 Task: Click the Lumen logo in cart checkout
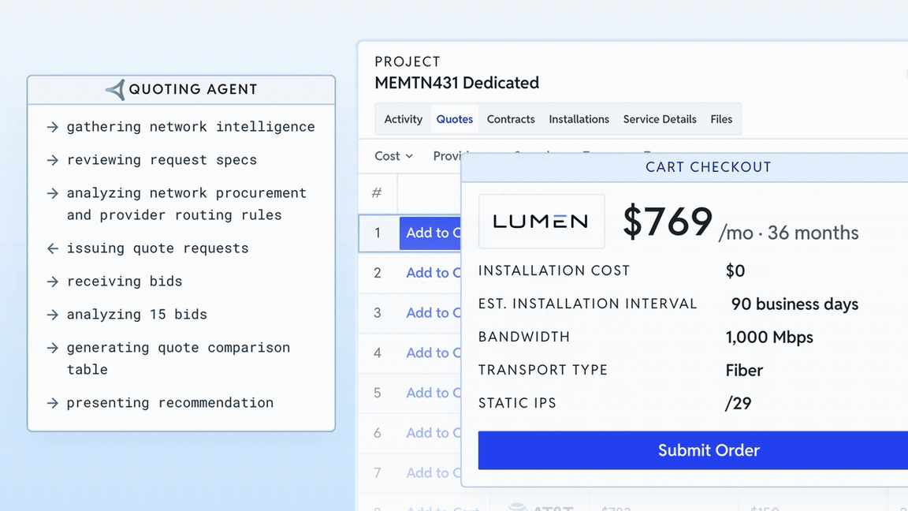pos(541,222)
